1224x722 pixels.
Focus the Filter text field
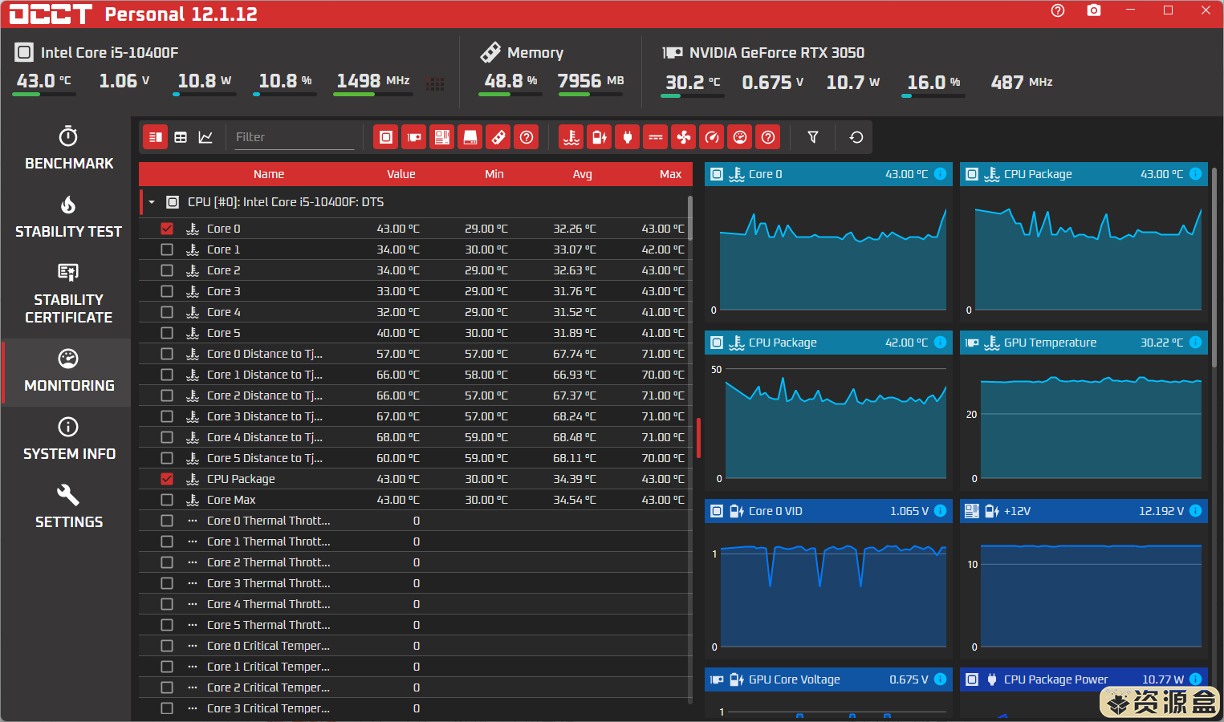tap(294, 137)
